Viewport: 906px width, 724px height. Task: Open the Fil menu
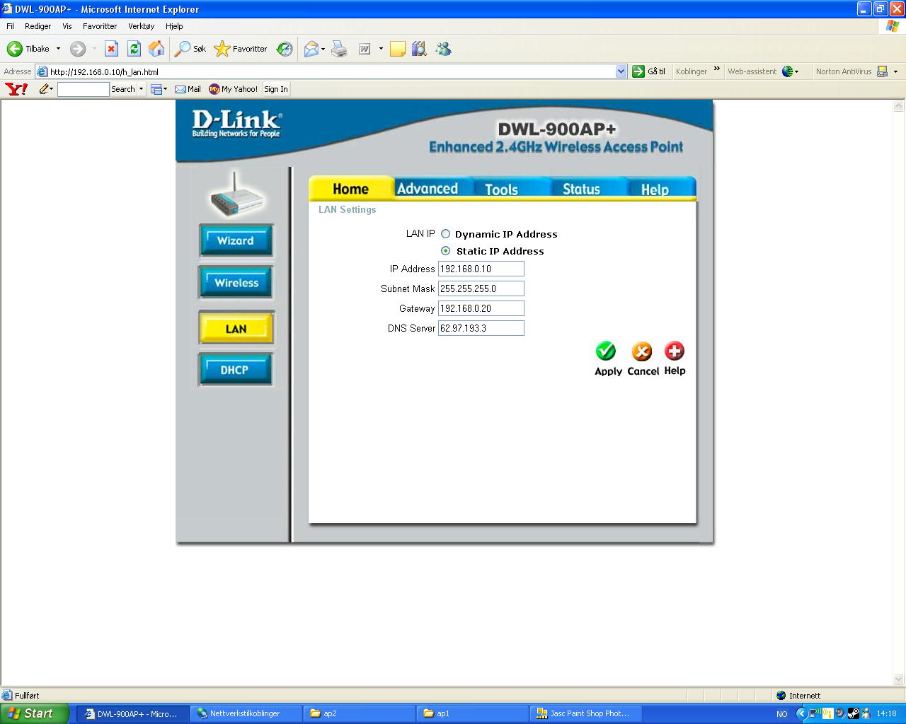pos(10,26)
